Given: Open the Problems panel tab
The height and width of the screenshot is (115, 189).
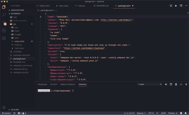Looking at the screenshot, I should [x=42, y=85].
